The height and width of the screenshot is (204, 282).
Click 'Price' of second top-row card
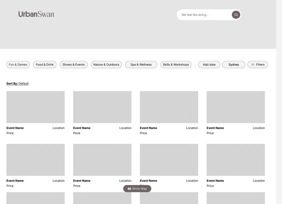[77, 133]
